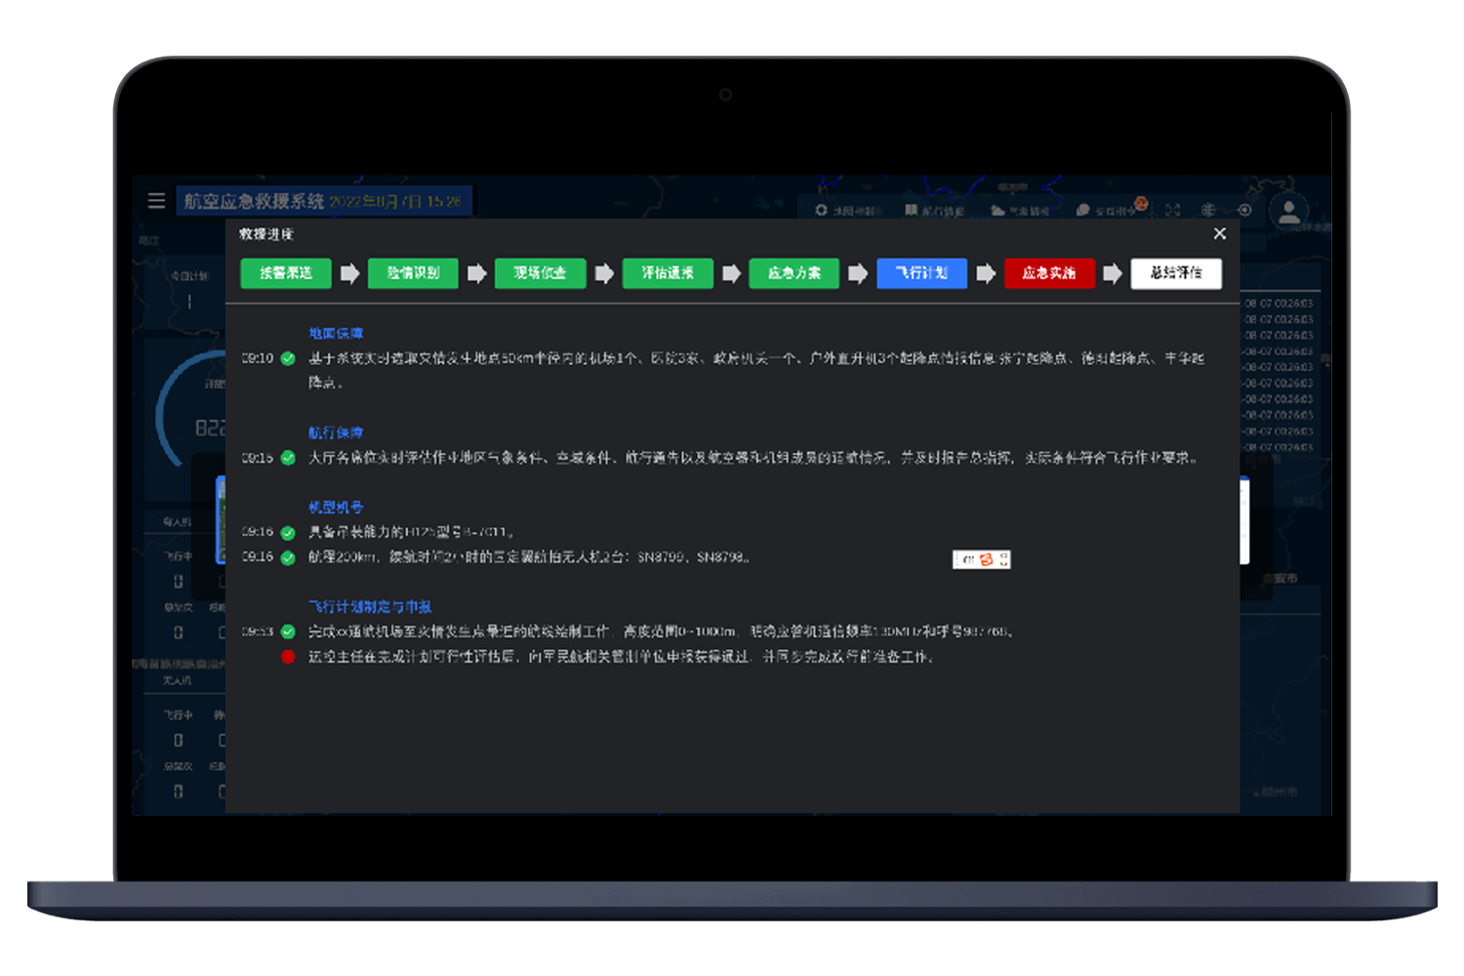Open the red 应急实施 step
1464x976 pixels.
point(1049,273)
